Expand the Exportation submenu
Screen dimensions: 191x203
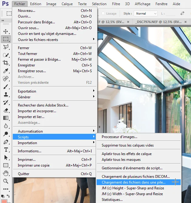[x=54, y=91]
